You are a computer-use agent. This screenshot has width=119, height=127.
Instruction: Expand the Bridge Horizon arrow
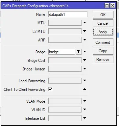[x=84, y=69]
